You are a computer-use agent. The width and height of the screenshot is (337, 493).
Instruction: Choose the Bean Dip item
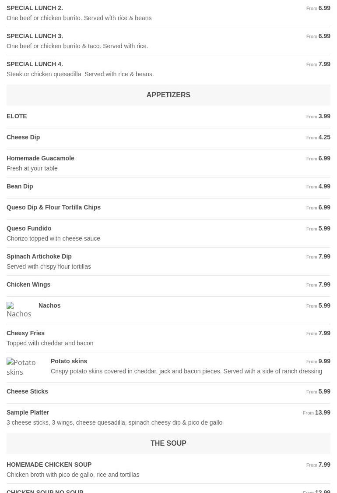pyautogui.click(x=20, y=186)
